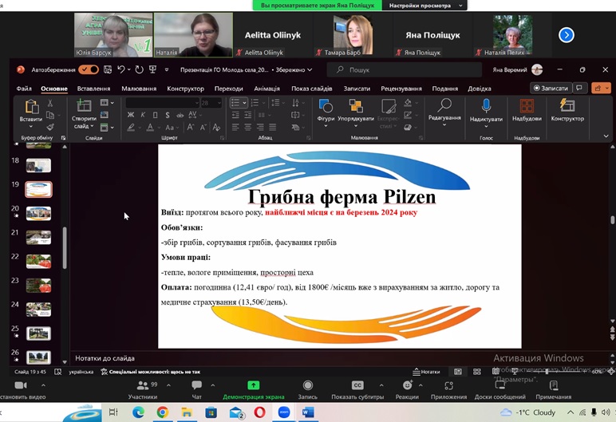Open the Рецензування tab
Screen dimensions: 616x422
coord(401,89)
